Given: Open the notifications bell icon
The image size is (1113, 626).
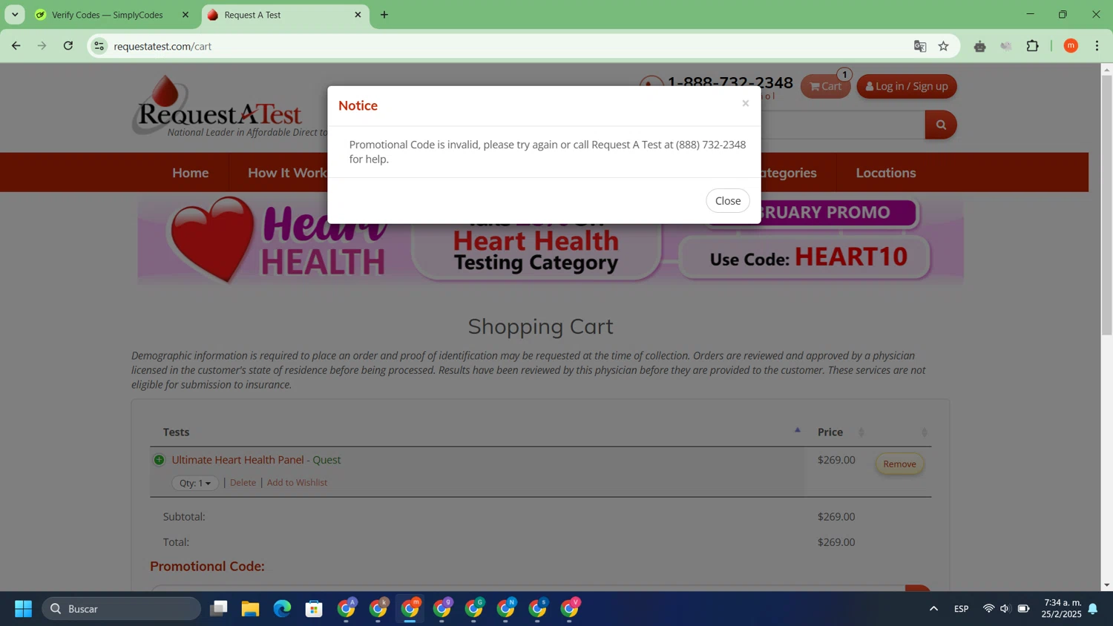Looking at the screenshot, I should [x=1093, y=609].
